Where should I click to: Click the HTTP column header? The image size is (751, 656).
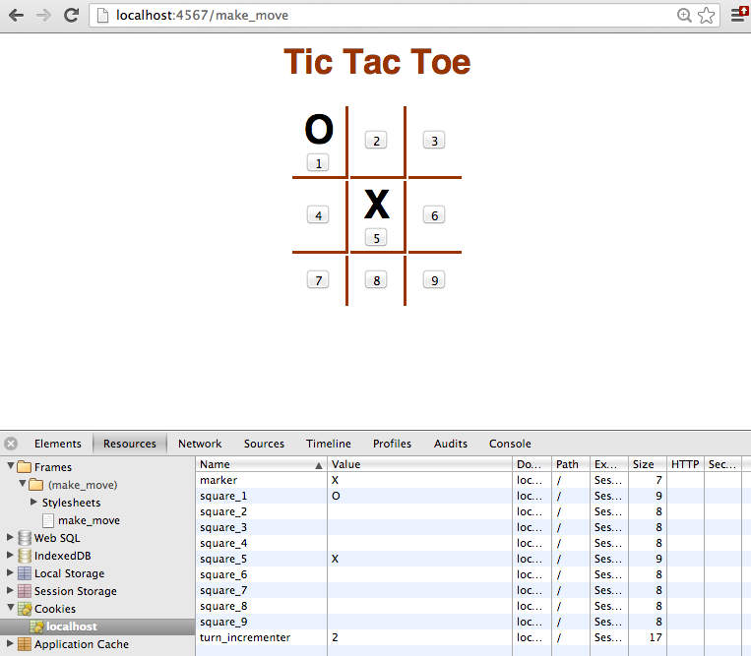tap(685, 464)
